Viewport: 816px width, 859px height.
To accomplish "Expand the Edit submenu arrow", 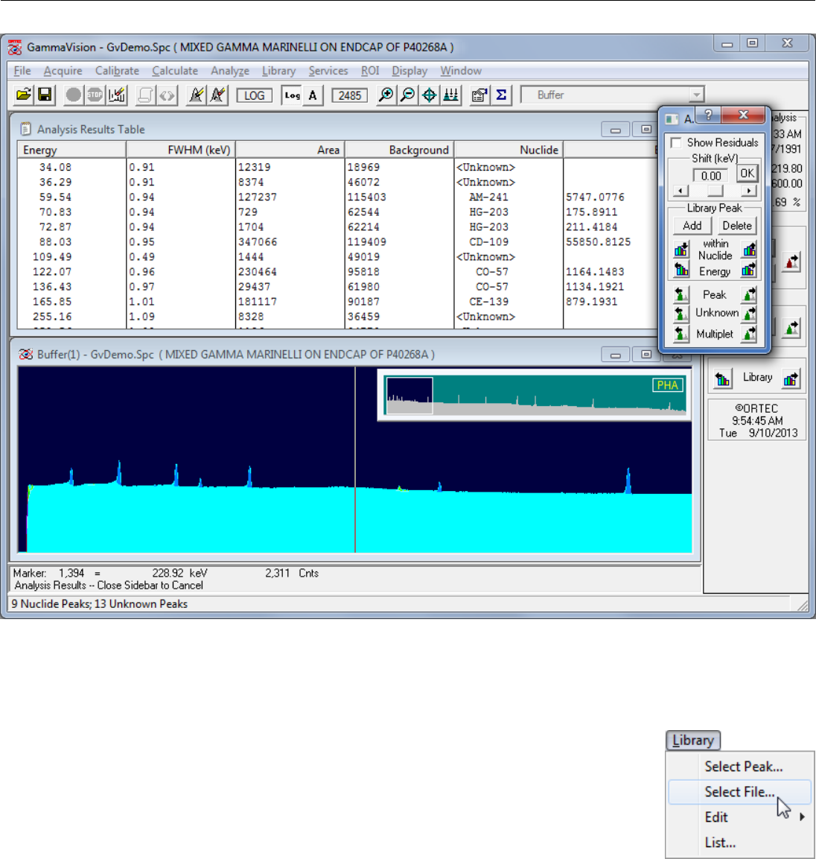I will (802, 817).
